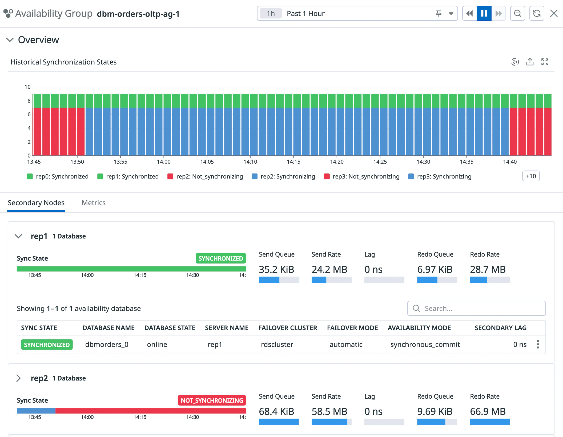Open the time range dropdown arrow
This screenshot has height=437, width=563.
[x=451, y=13]
